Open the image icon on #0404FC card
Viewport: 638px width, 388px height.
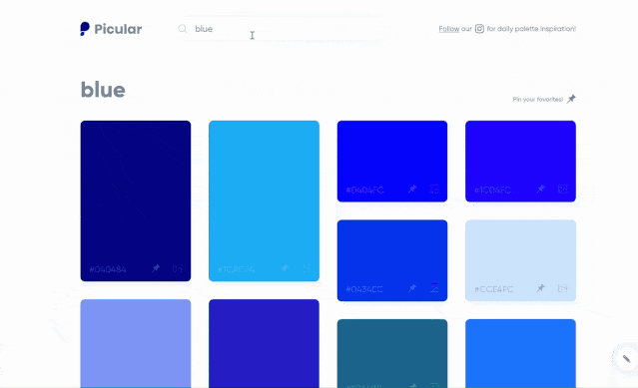click(x=434, y=189)
